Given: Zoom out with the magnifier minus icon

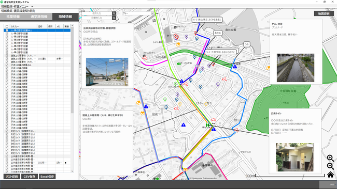Looking at the screenshot, I should pyautogui.click(x=330, y=166).
